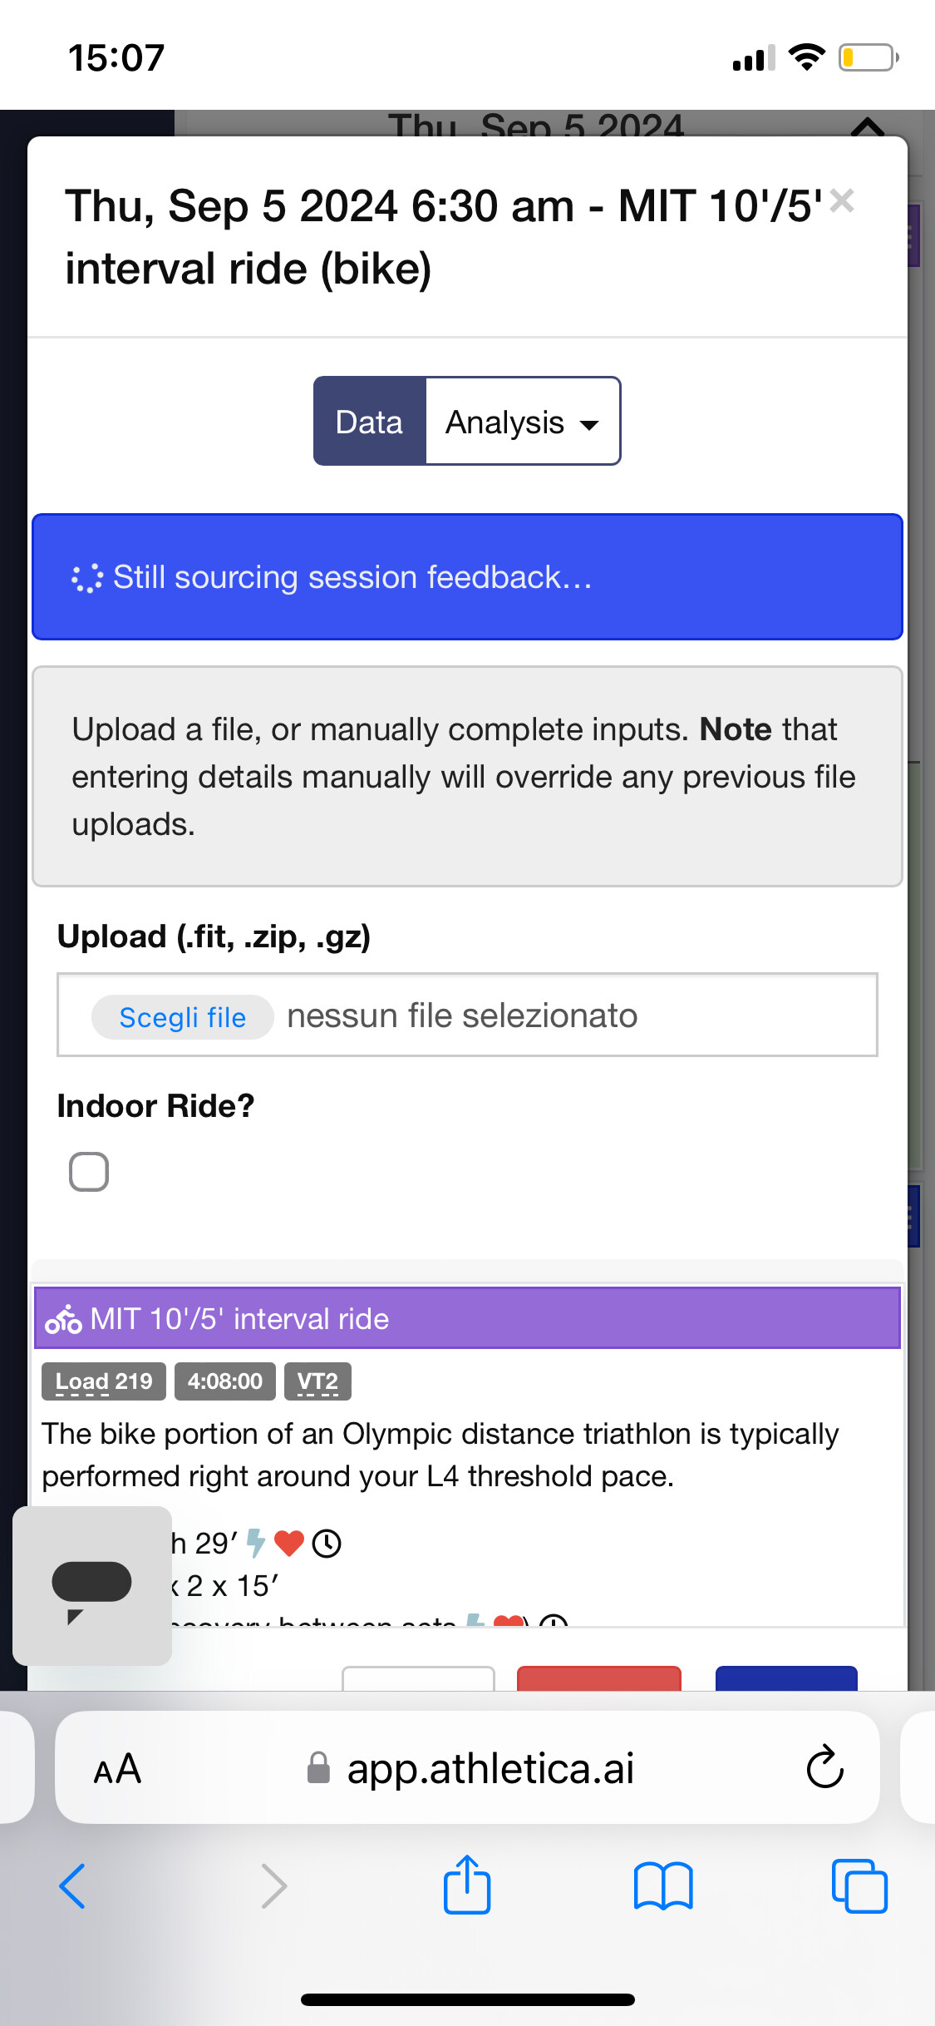Open Safari bookmarks
The image size is (935, 2026).
click(662, 1886)
